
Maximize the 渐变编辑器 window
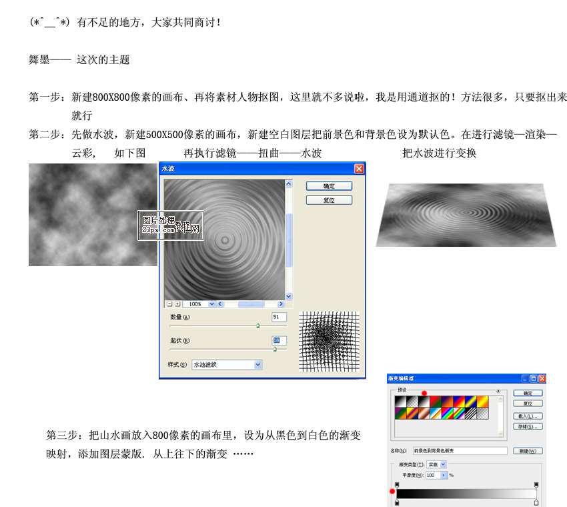point(534,379)
